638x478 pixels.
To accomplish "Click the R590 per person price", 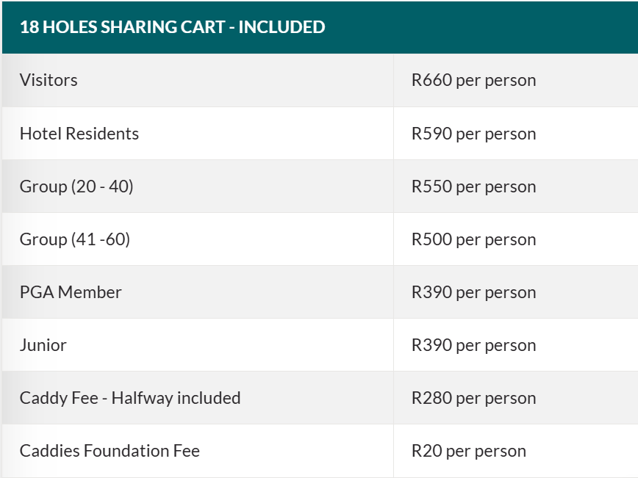I will (x=473, y=134).
